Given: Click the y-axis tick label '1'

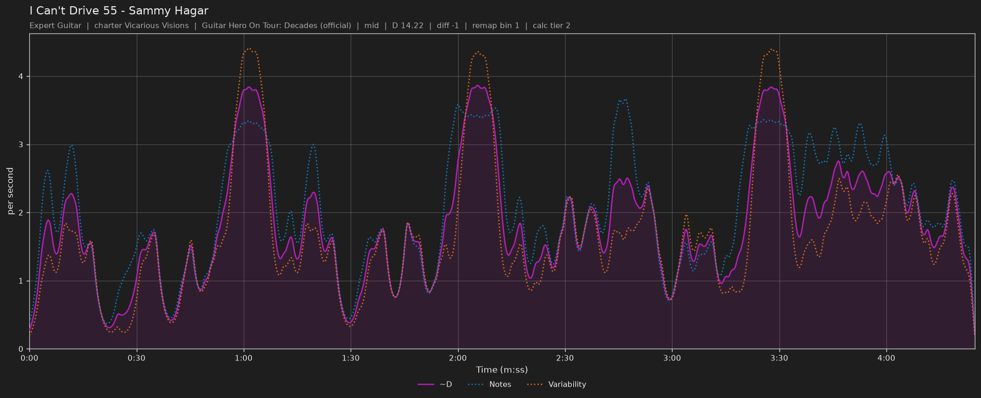Looking at the screenshot, I should (x=22, y=281).
